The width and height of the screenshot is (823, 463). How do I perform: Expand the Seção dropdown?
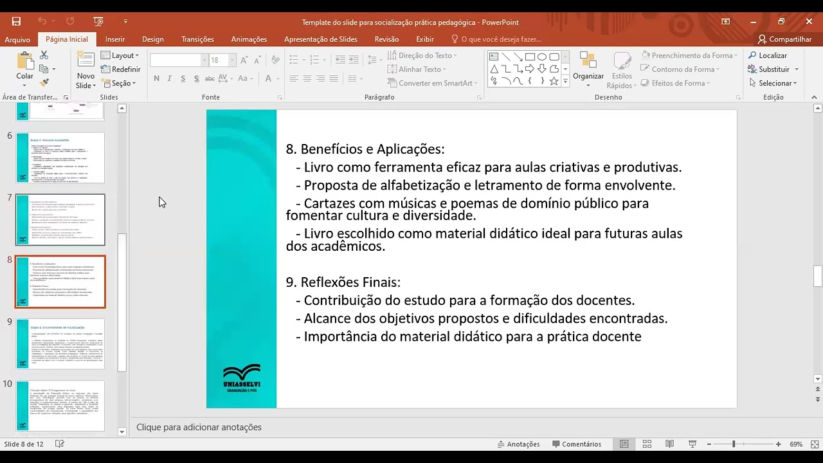coord(119,83)
